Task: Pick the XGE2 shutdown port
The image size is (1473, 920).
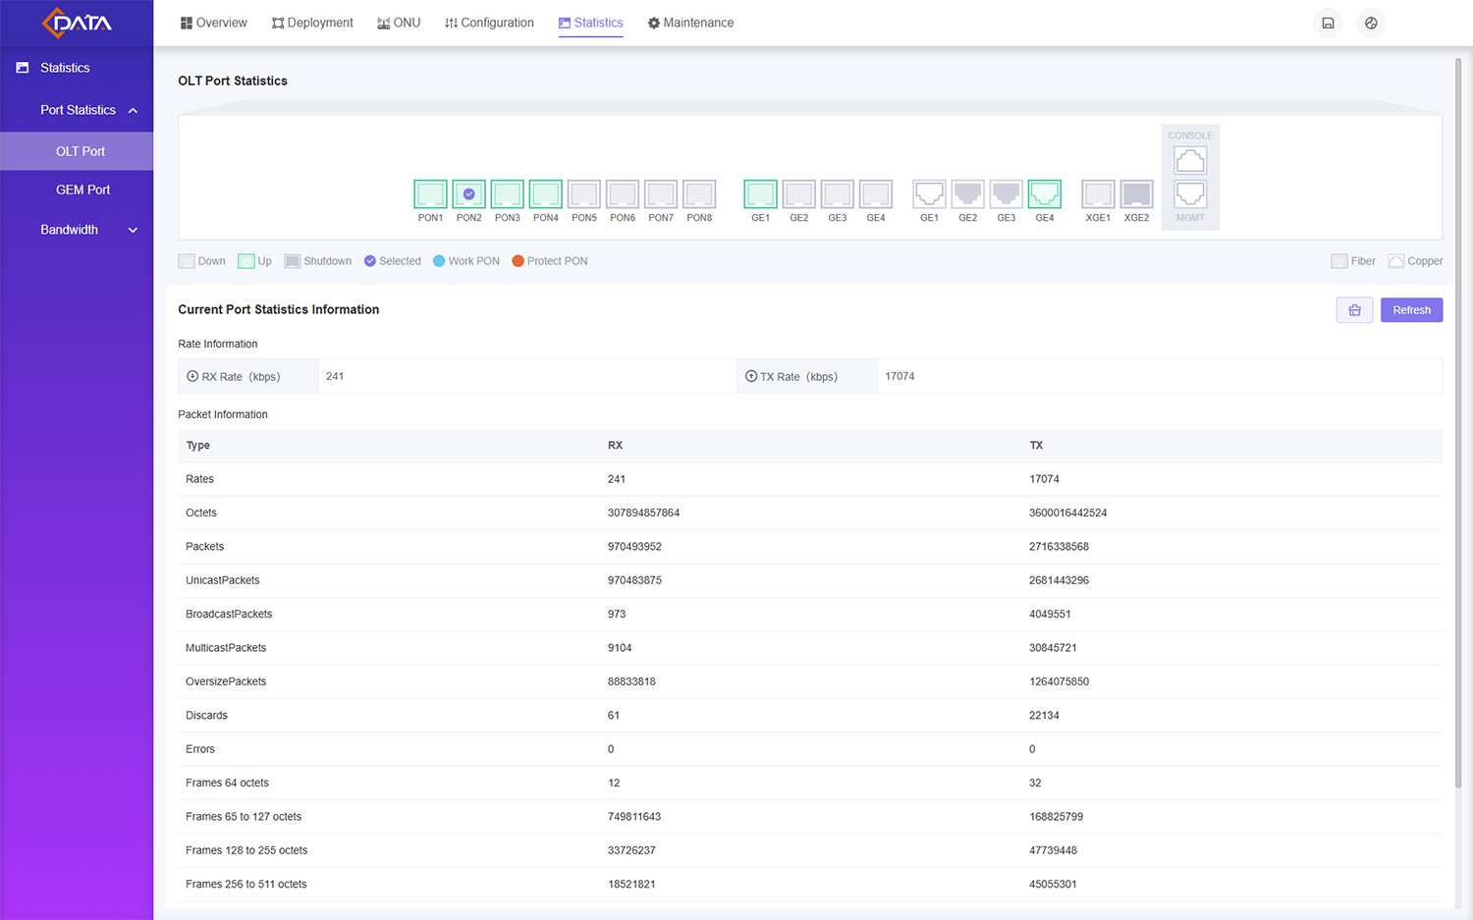Action: point(1136,194)
